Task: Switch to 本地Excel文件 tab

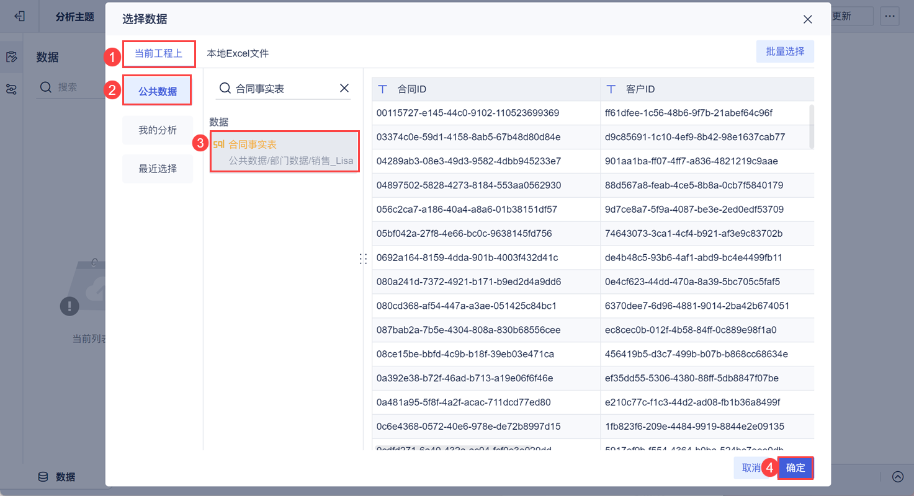Action: (238, 53)
